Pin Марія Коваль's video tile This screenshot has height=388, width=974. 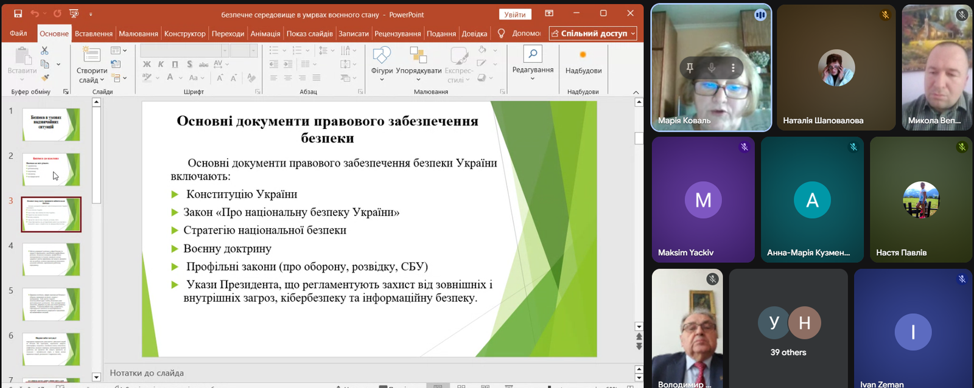tap(690, 68)
